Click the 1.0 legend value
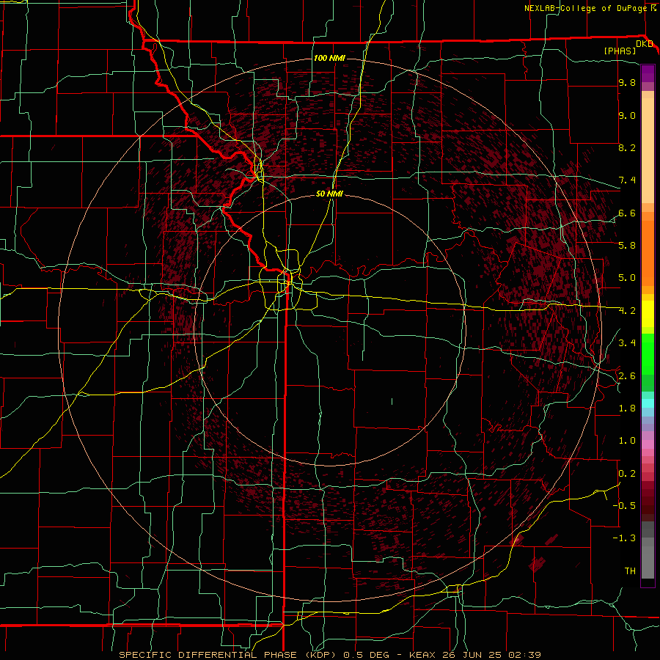660x660 pixels. point(627,440)
